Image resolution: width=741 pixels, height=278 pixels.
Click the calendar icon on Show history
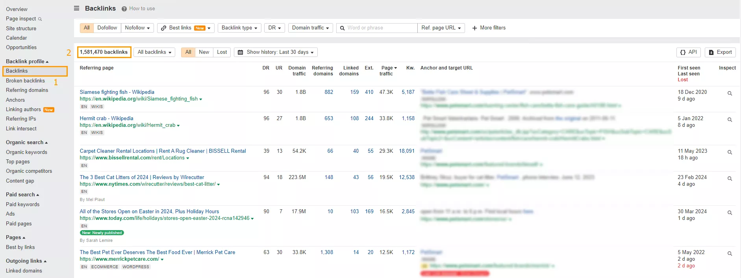(240, 52)
